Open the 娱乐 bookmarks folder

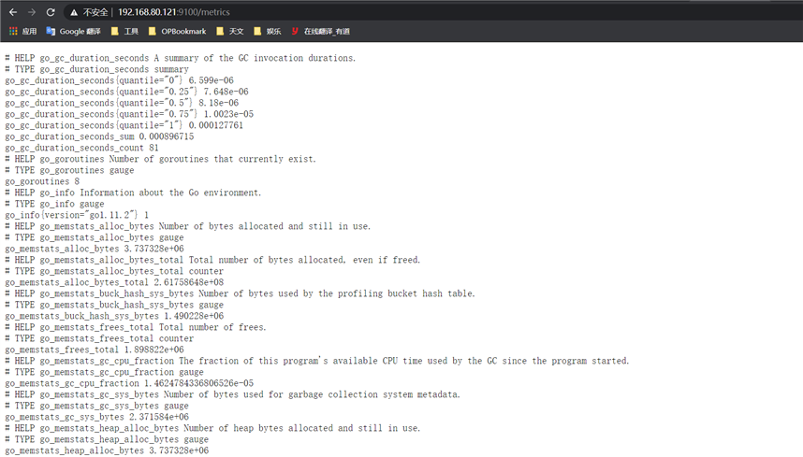click(x=267, y=31)
